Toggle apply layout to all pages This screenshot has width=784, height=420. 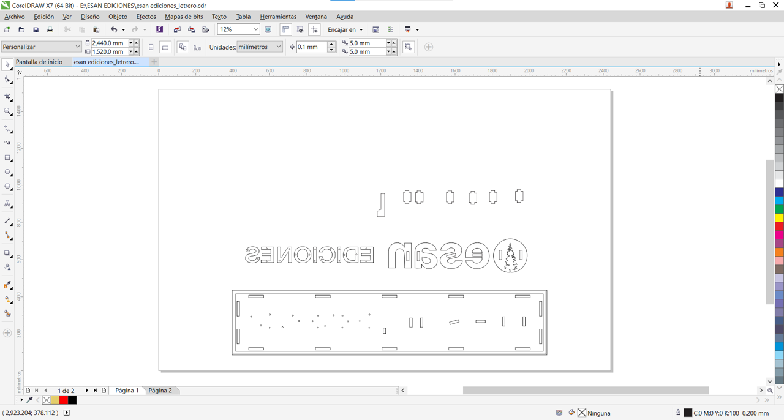click(183, 47)
